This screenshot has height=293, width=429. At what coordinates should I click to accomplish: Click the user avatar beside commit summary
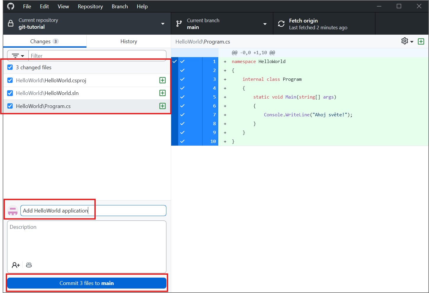[x=13, y=210]
